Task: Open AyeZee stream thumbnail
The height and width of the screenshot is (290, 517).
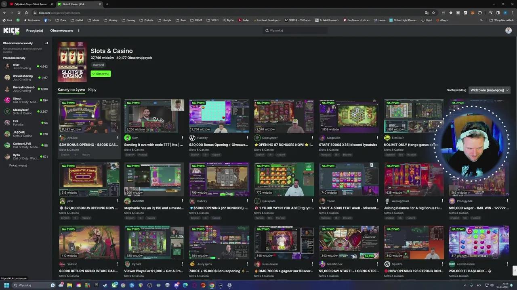Action: tap(89, 116)
